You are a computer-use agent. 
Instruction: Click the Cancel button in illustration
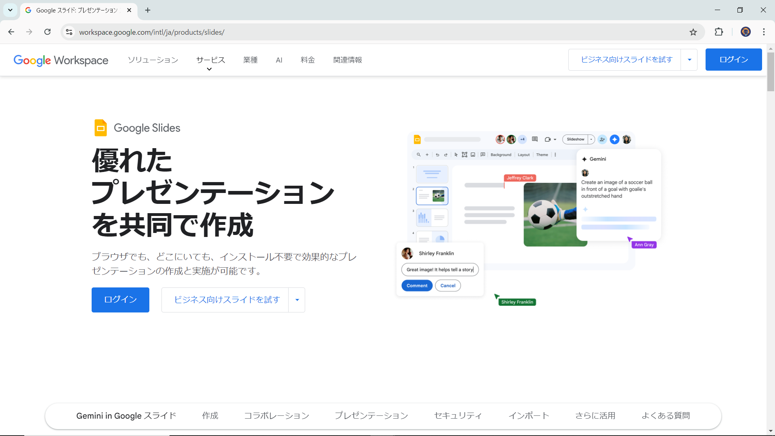[x=448, y=285]
